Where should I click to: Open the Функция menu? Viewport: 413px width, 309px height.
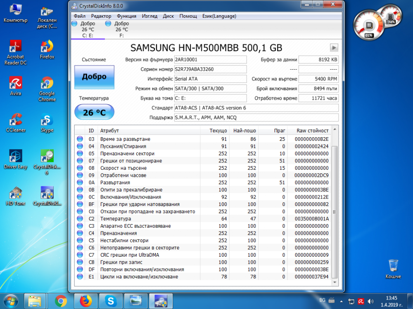[x=126, y=16]
